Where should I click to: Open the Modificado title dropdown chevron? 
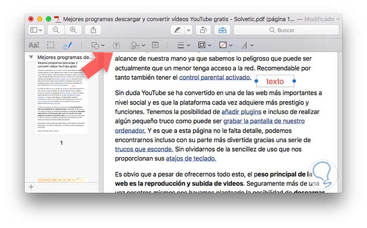(x=338, y=19)
